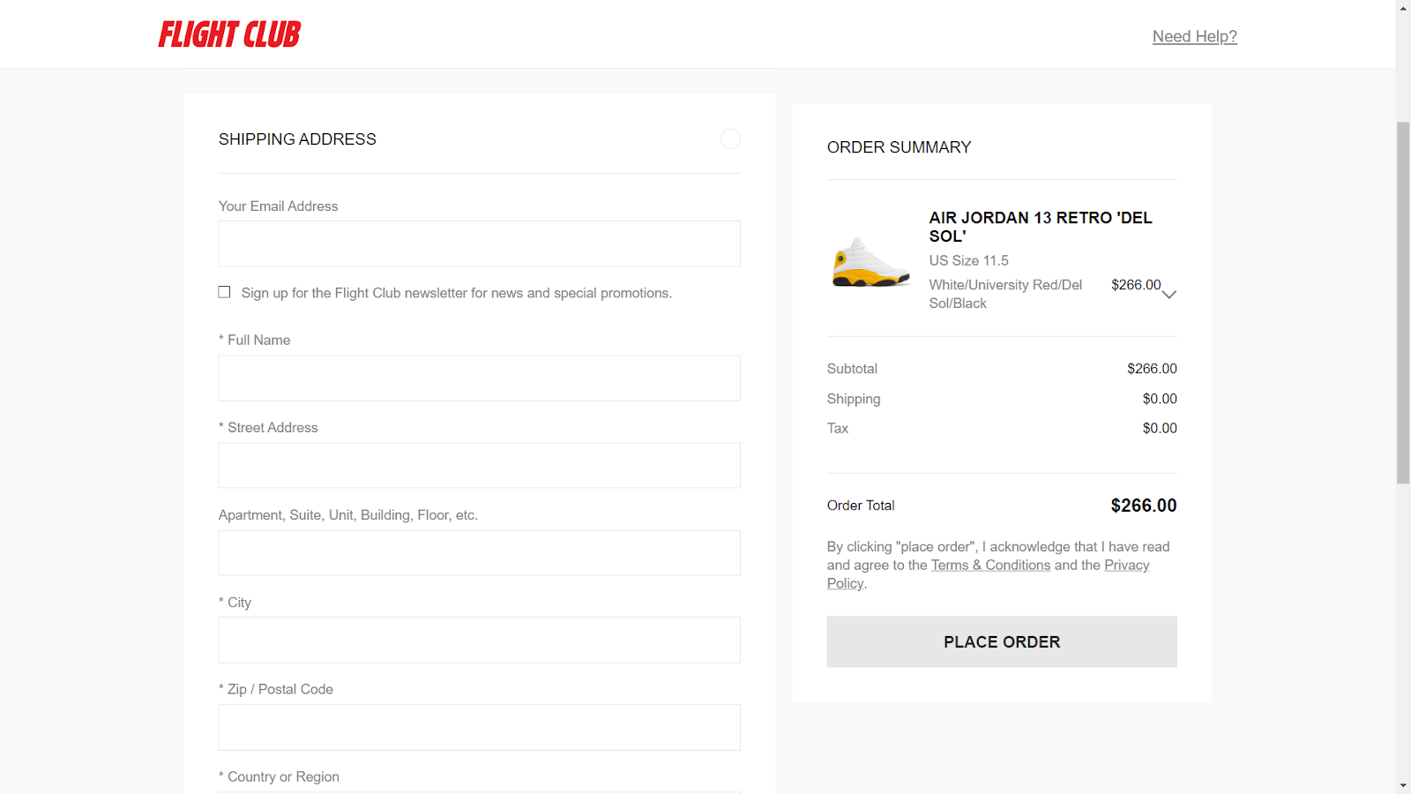Image resolution: width=1411 pixels, height=794 pixels.
Task: Click the Order Summary heading
Action: click(x=899, y=147)
